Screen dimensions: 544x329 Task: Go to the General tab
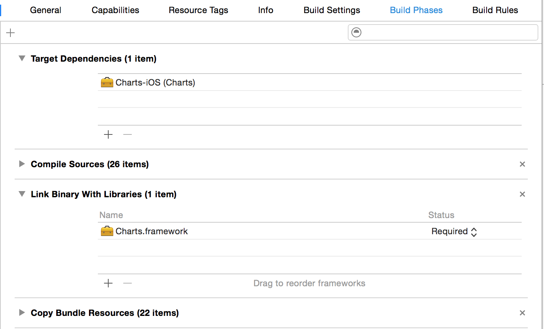point(45,10)
